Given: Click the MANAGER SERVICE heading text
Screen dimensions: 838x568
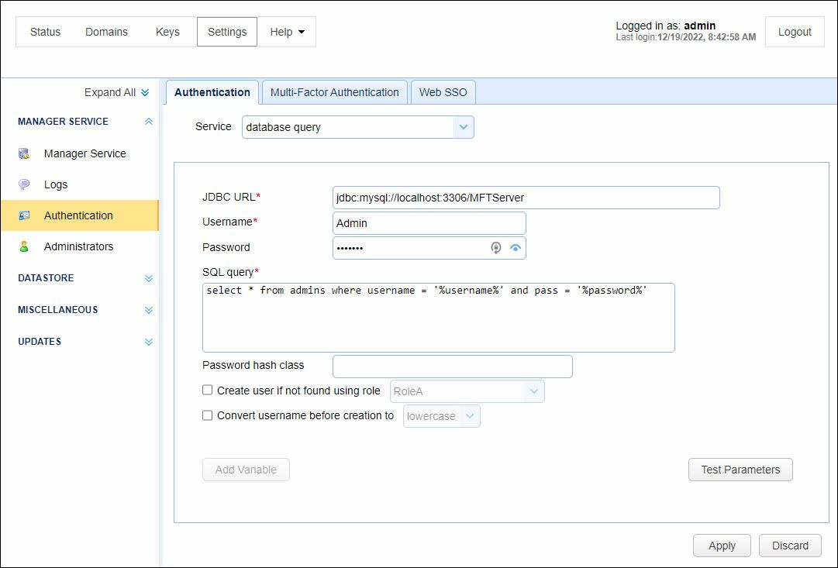Looking at the screenshot, I should (x=63, y=122).
